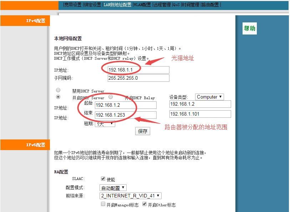Toggle the 开启Other标志 checkbox
Image resolution: width=290 pixels, height=212 pixels.
144,204
